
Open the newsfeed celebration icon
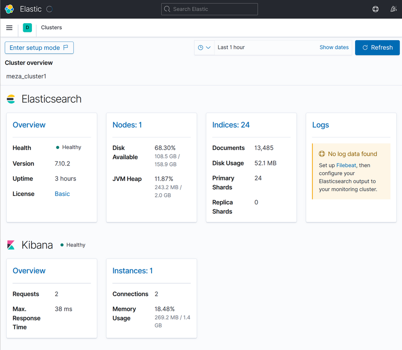click(x=393, y=9)
